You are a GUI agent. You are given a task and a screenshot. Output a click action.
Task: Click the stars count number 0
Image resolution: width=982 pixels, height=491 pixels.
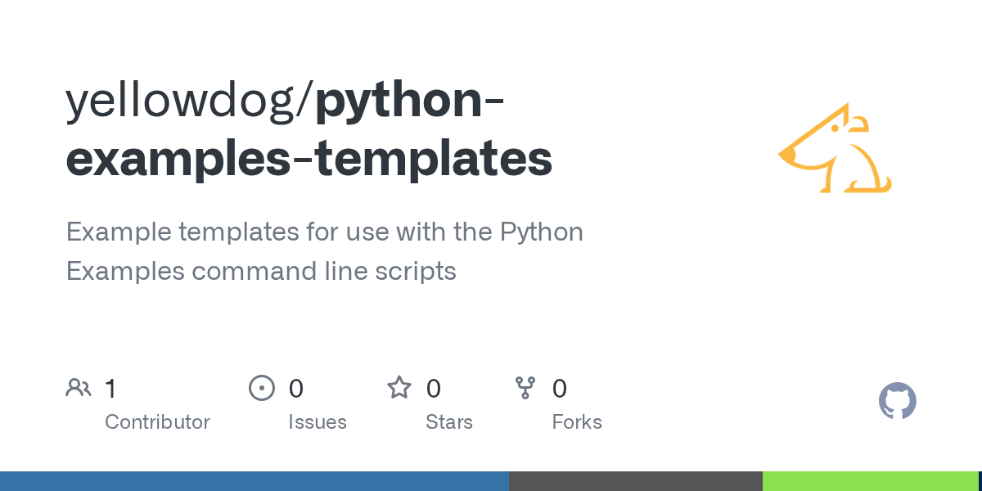tap(434, 389)
